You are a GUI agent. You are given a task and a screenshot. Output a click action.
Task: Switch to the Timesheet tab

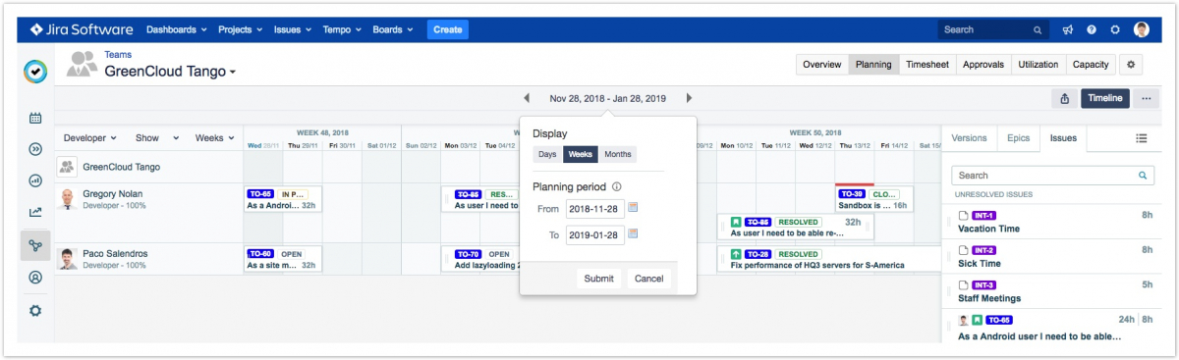point(926,65)
